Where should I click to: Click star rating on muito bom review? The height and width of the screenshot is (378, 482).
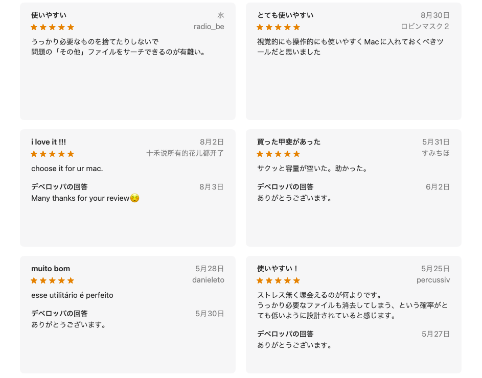[53, 280]
